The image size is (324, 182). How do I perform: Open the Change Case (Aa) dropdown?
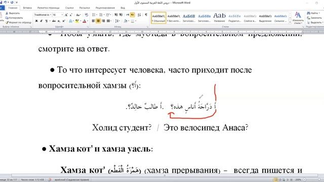click(x=78, y=15)
